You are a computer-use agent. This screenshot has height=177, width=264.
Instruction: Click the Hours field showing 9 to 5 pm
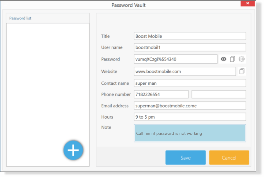190,117
